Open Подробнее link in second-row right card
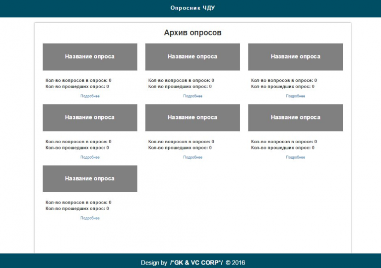This screenshot has width=381, height=268. (x=295, y=157)
